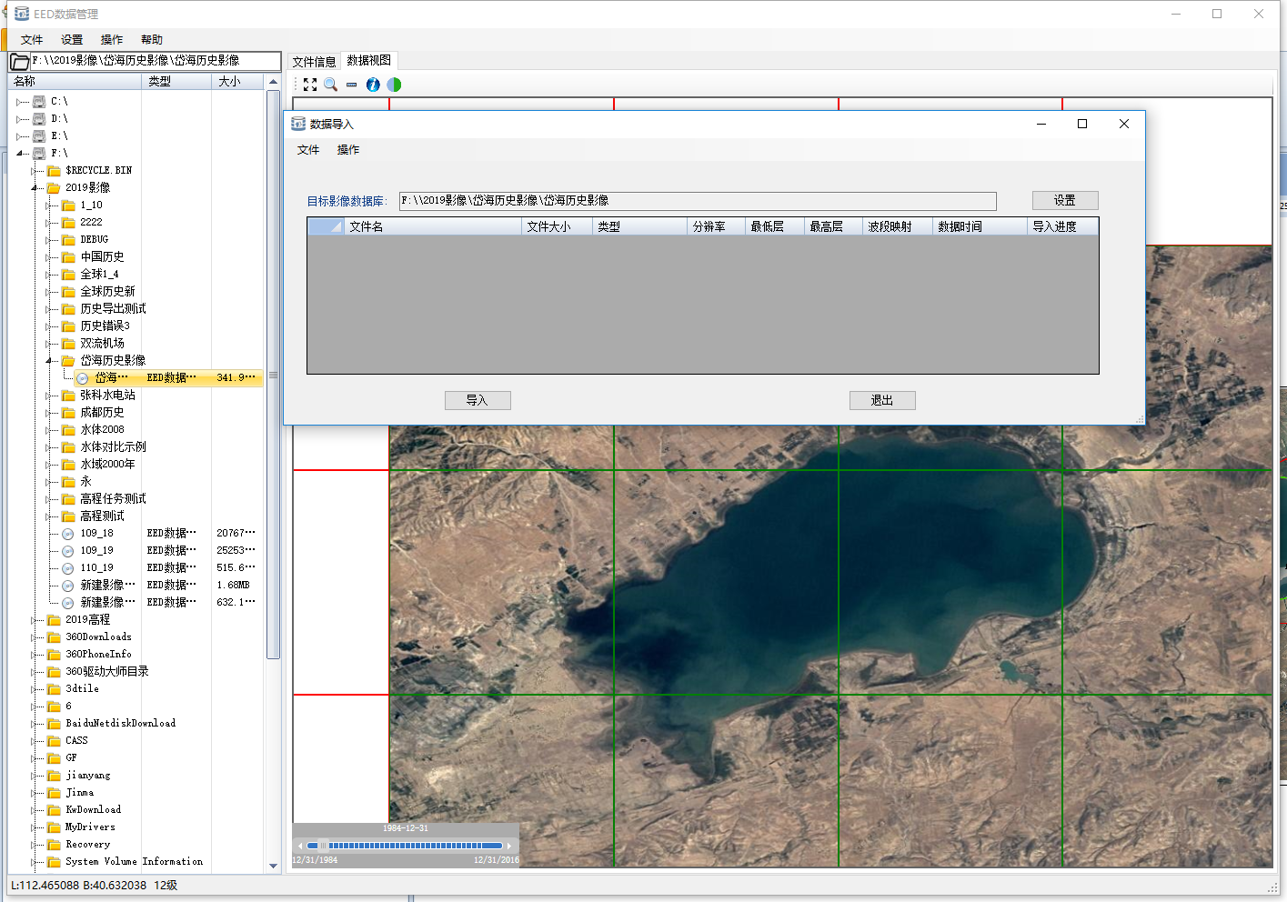Screen dimensions: 1287x902
Task: Open the 设置 menu in main menu bar
Action: 72,40
